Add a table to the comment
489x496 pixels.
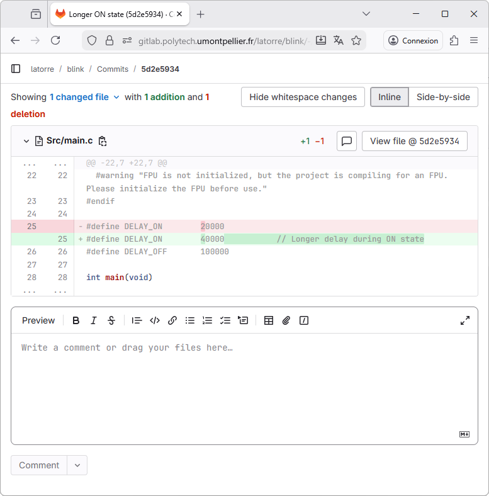(269, 320)
